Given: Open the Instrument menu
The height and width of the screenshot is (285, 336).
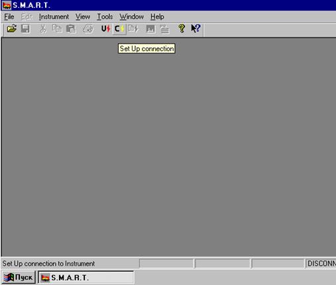Looking at the screenshot, I should 54,17.
